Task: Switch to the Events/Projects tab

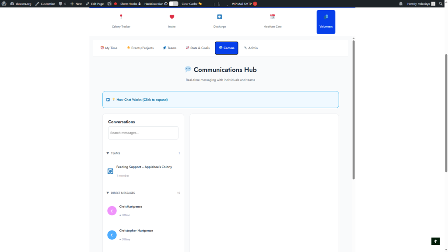Action: pyautogui.click(x=140, y=48)
